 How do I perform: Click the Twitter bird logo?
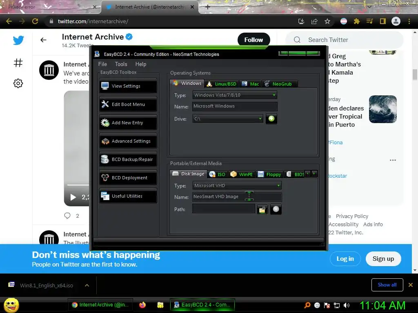pos(18,40)
